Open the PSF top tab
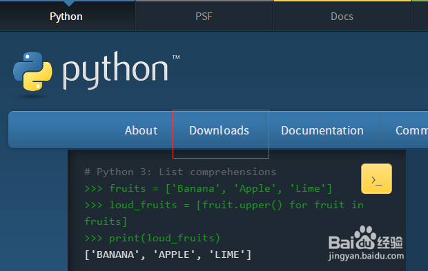This screenshot has height=271, width=428. pyautogui.click(x=204, y=17)
